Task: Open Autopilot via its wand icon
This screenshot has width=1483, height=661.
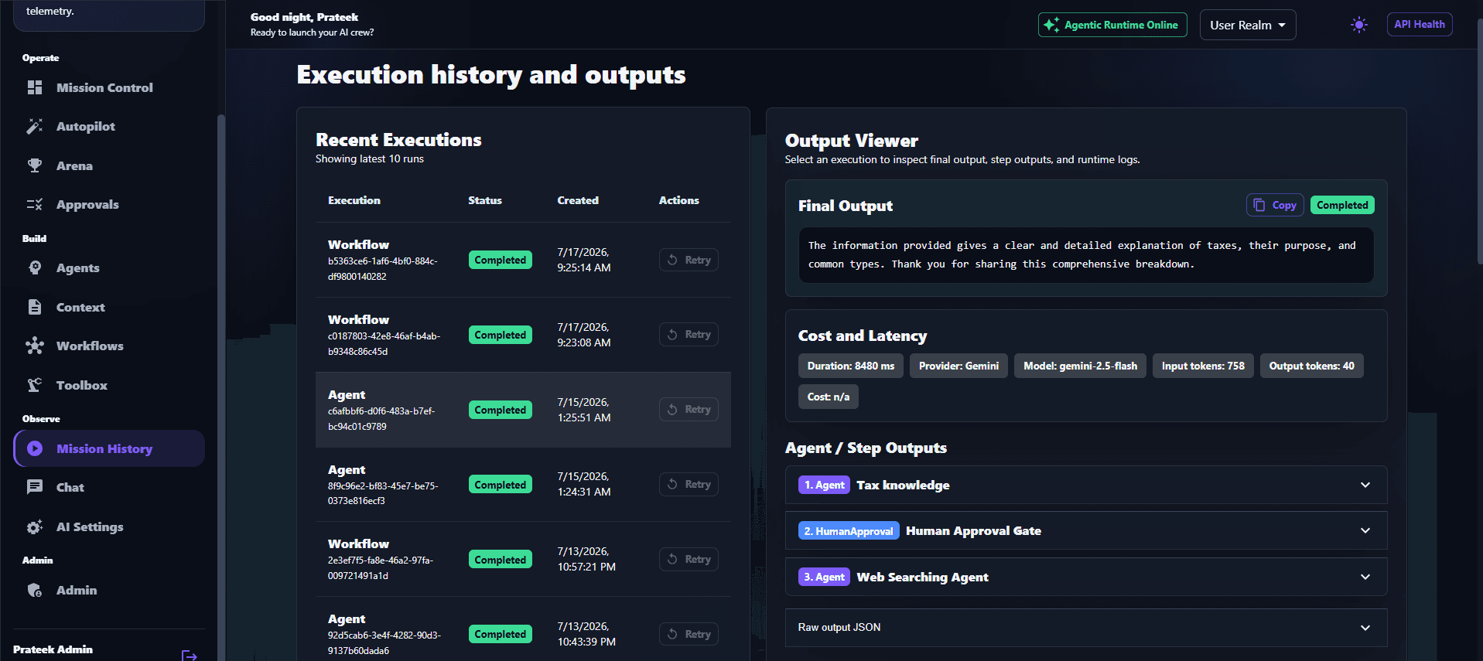Action: [x=35, y=126]
